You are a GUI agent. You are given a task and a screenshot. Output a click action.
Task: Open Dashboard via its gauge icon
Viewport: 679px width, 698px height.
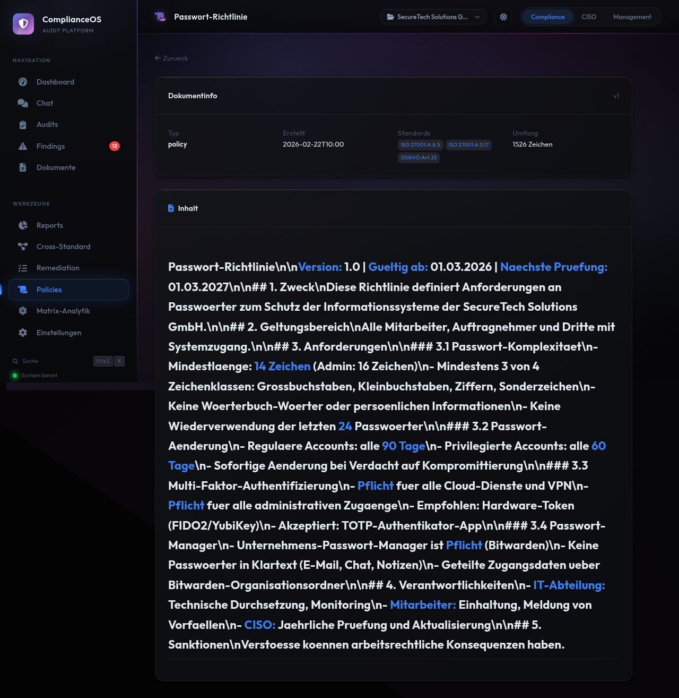coord(23,82)
